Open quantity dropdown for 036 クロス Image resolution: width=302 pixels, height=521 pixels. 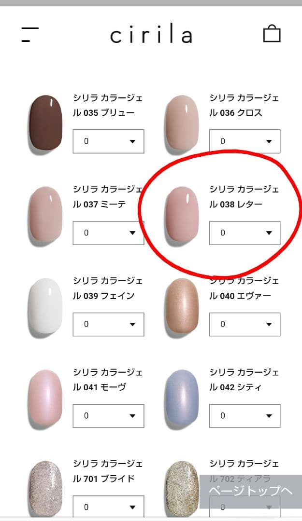(x=244, y=141)
